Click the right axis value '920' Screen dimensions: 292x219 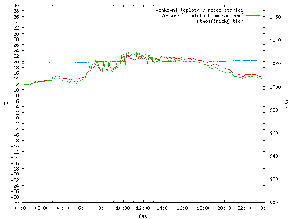click(274, 179)
